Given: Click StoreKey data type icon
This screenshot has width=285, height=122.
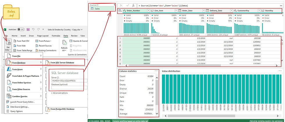Looking at the screenshot, I should click(263, 11).
